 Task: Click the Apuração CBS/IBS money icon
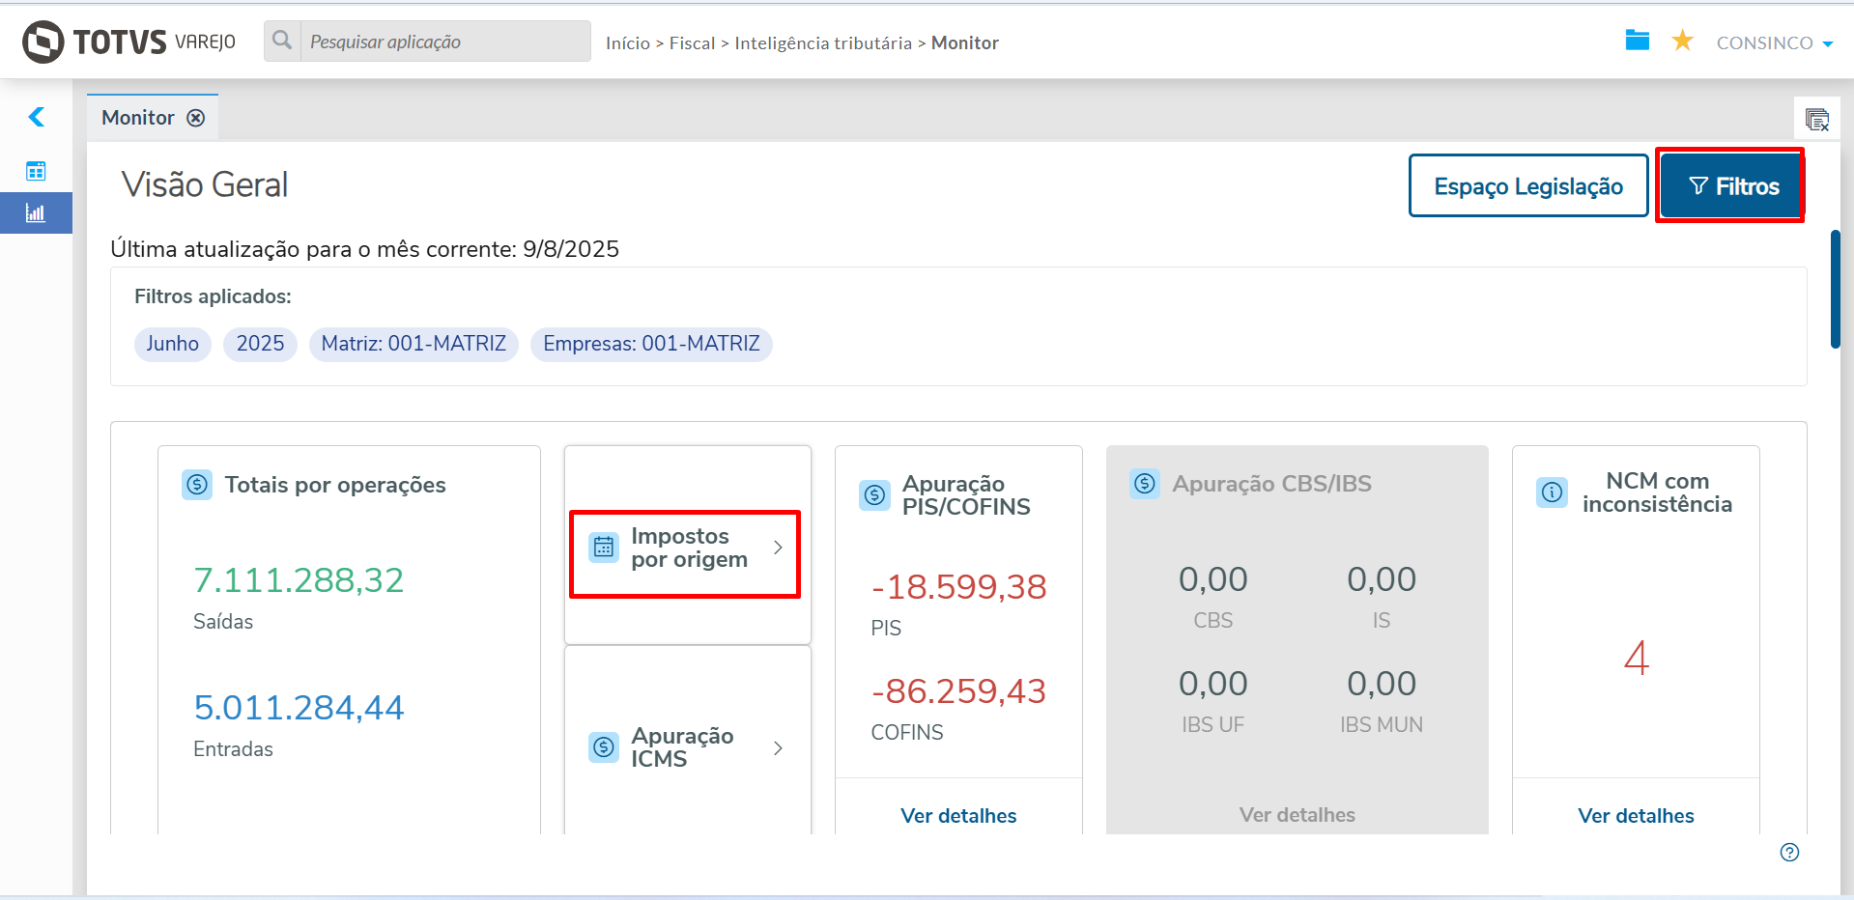tap(1145, 484)
